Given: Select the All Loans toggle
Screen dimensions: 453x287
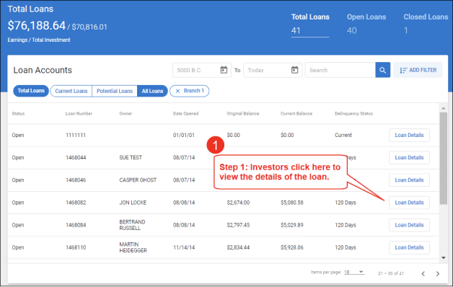Looking at the screenshot, I should point(152,91).
